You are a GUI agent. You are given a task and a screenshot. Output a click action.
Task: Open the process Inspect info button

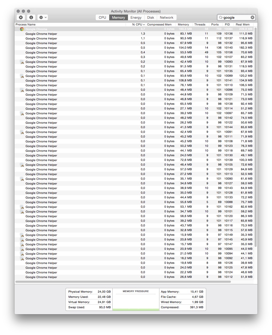click(31, 17)
